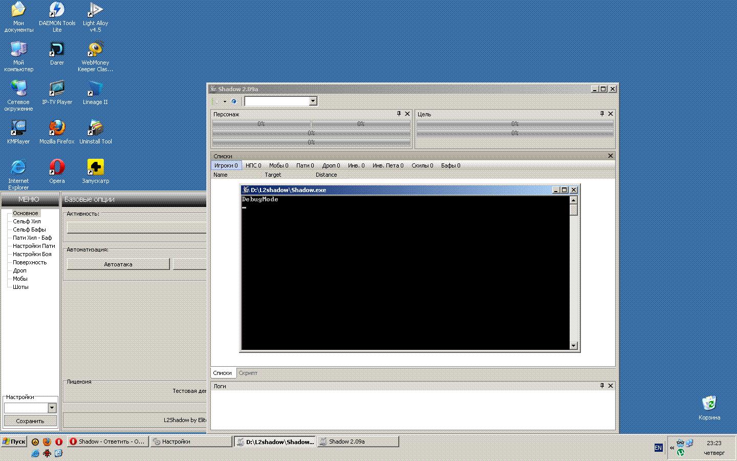Switch to the Инв. Пета 0 tab

tap(388, 165)
